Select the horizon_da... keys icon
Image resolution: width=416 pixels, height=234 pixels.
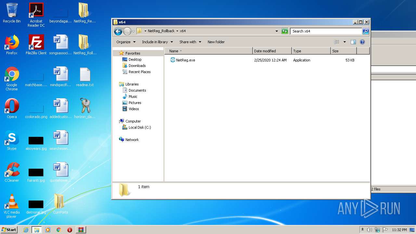point(85,109)
